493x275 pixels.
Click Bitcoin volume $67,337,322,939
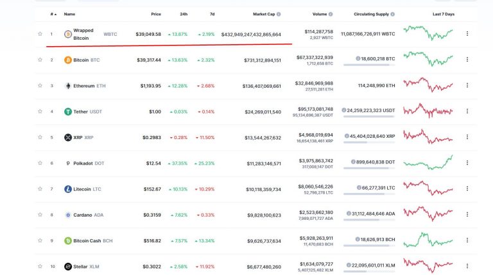coord(315,58)
